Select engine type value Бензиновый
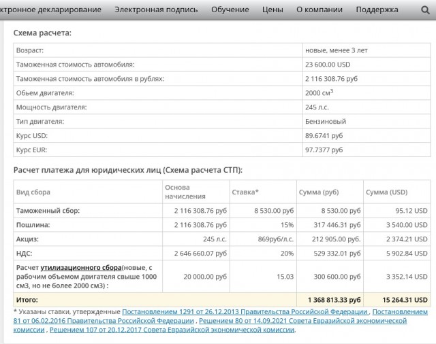Image resolution: width=436 pixels, height=344 pixels. pyautogui.click(x=326, y=122)
